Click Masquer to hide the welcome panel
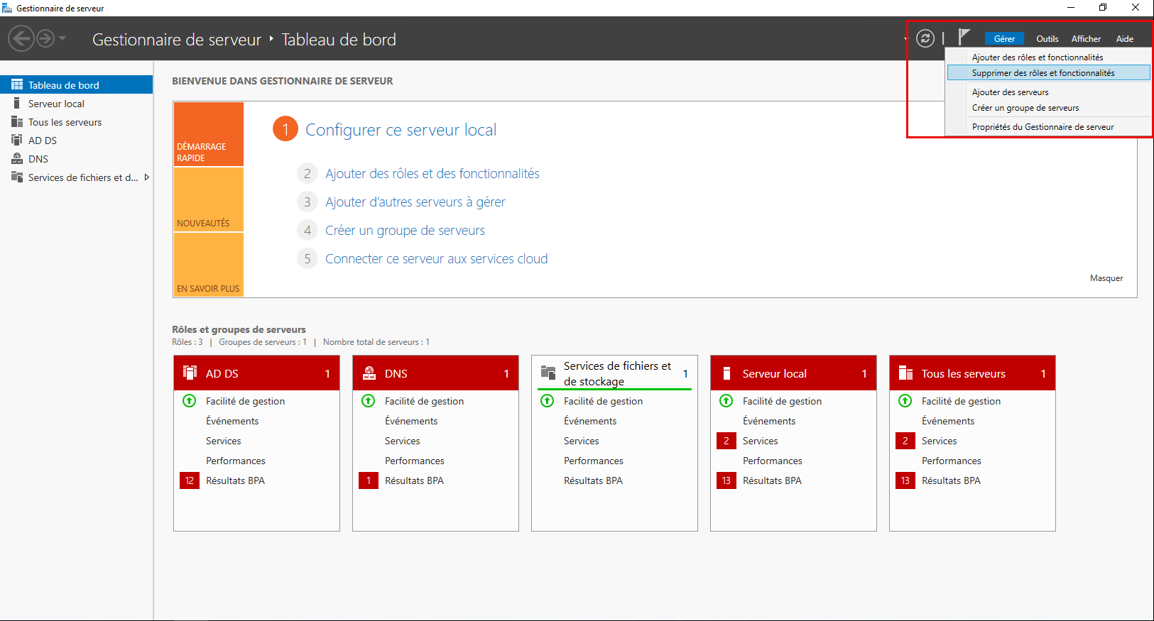The height and width of the screenshot is (621, 1154). point(1106,278)
